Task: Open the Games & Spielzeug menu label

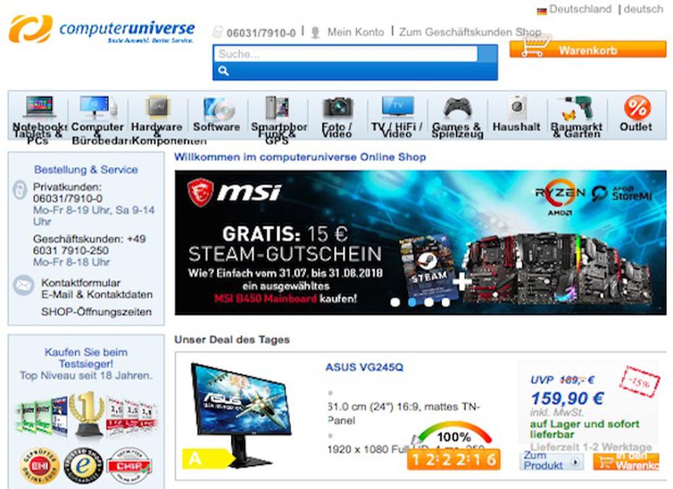Action: point(457,131)
